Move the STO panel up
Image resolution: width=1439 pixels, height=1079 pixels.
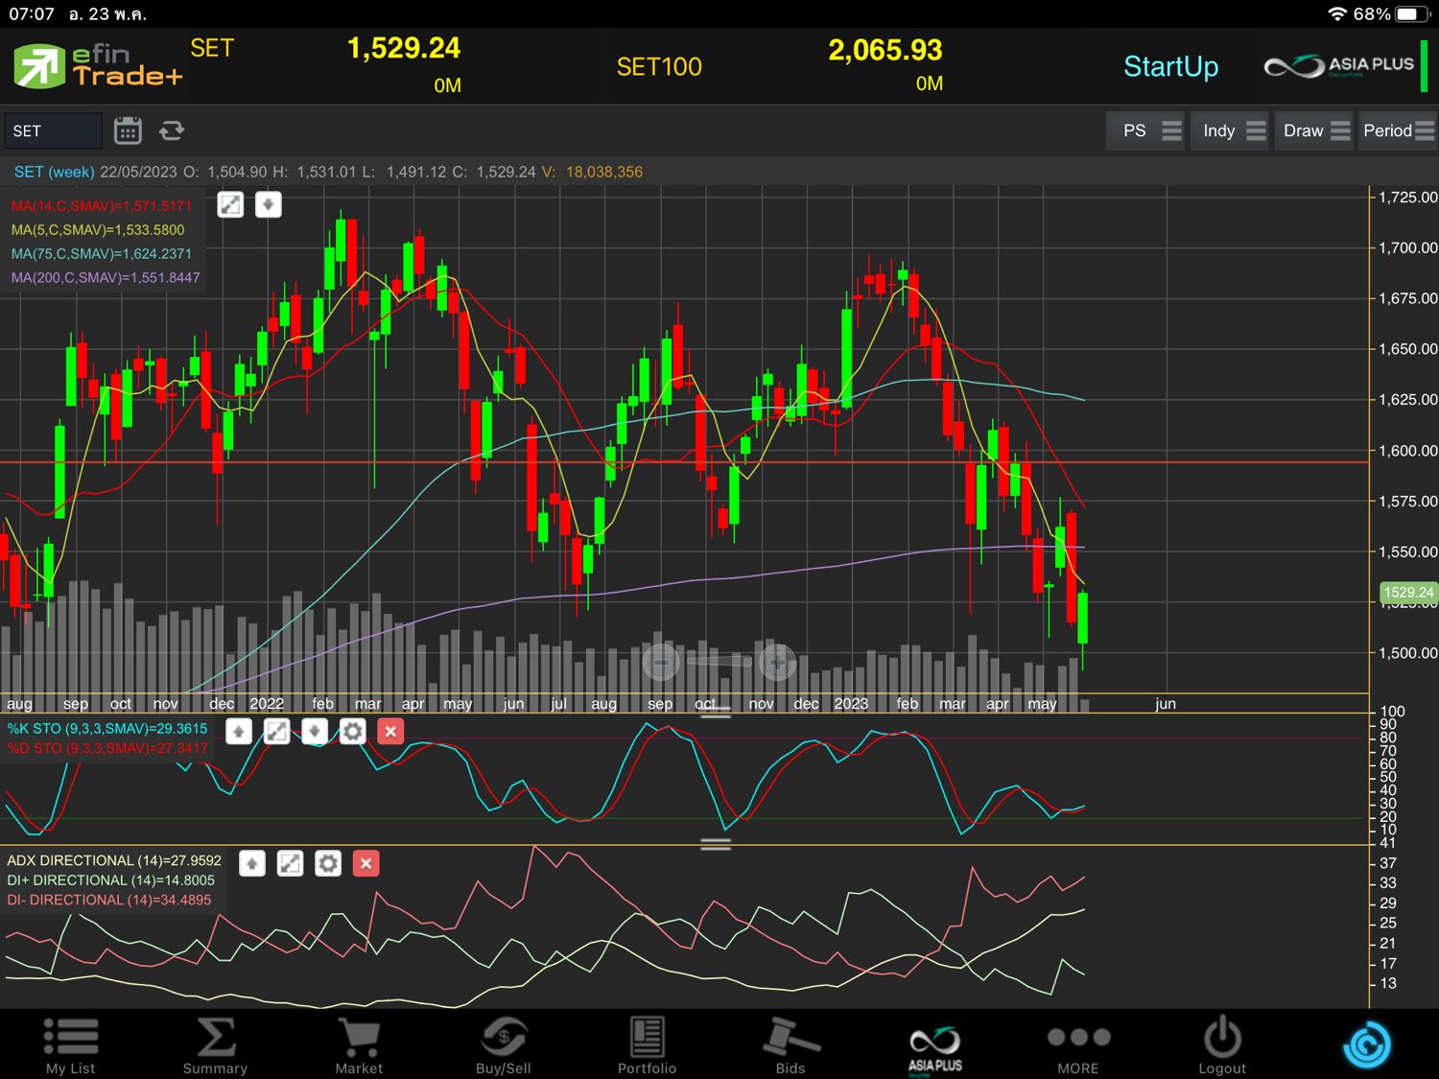pos(239,732)
